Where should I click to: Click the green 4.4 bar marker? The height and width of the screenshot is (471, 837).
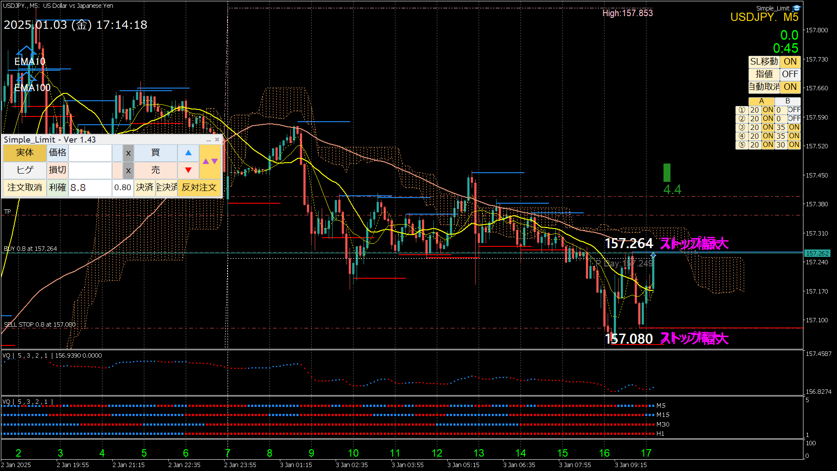point(667,173)
